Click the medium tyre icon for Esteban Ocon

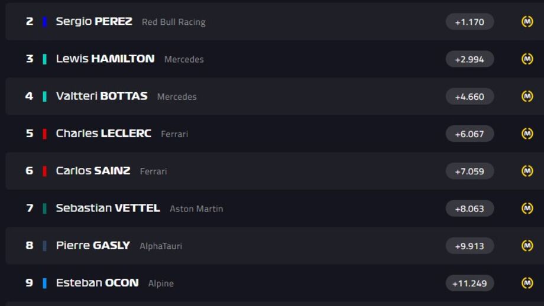(527, 283)
